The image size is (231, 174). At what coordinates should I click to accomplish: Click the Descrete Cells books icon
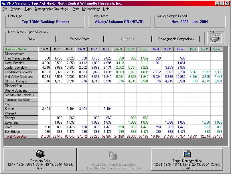point(40,154)
